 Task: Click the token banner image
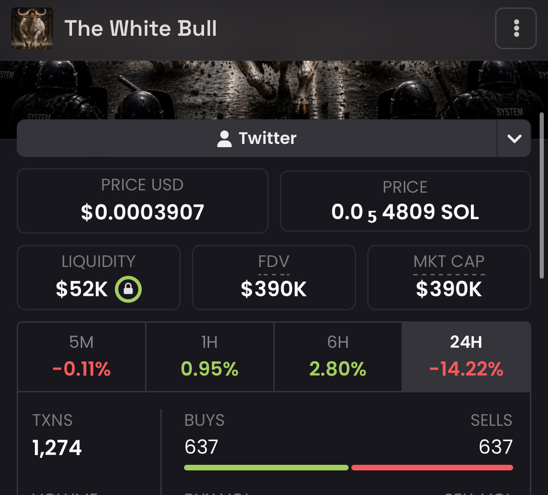[x=274, y=90]
